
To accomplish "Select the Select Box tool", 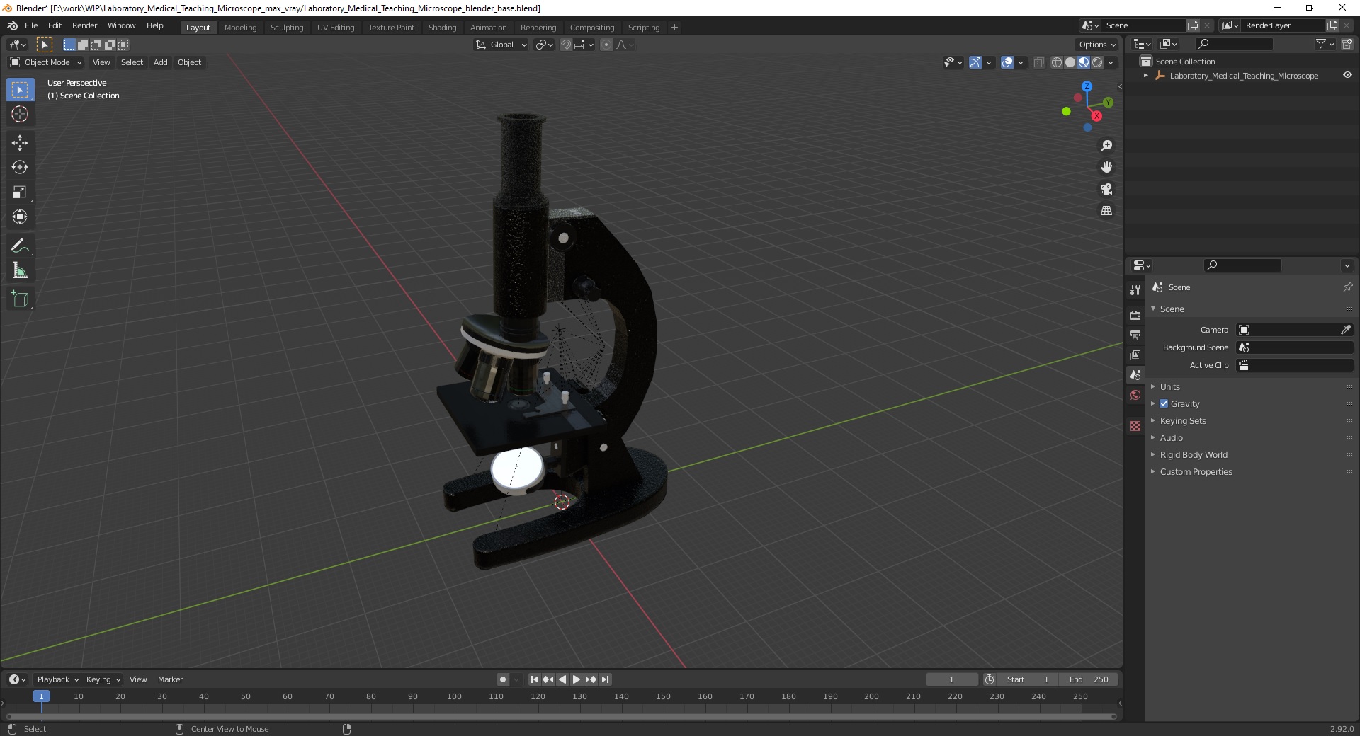I will pos(20,90).
